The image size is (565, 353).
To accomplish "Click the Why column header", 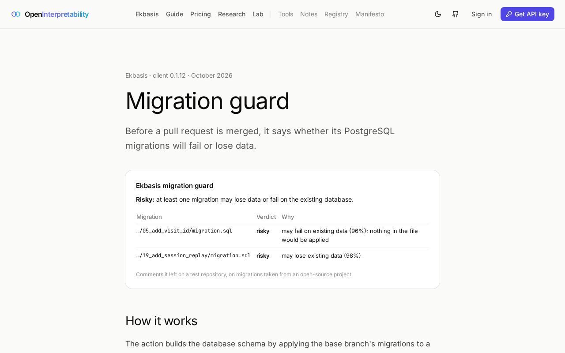I will tap(288, 217).
